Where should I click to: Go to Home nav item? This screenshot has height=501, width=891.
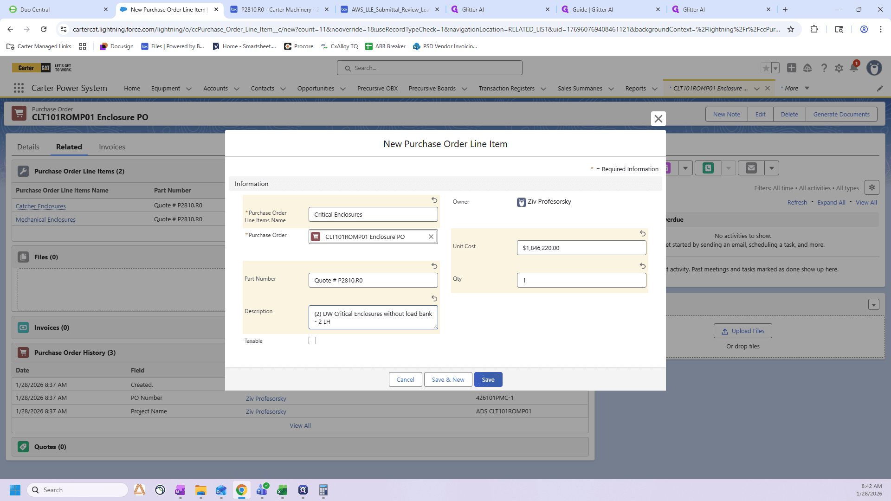coord(132,88)
